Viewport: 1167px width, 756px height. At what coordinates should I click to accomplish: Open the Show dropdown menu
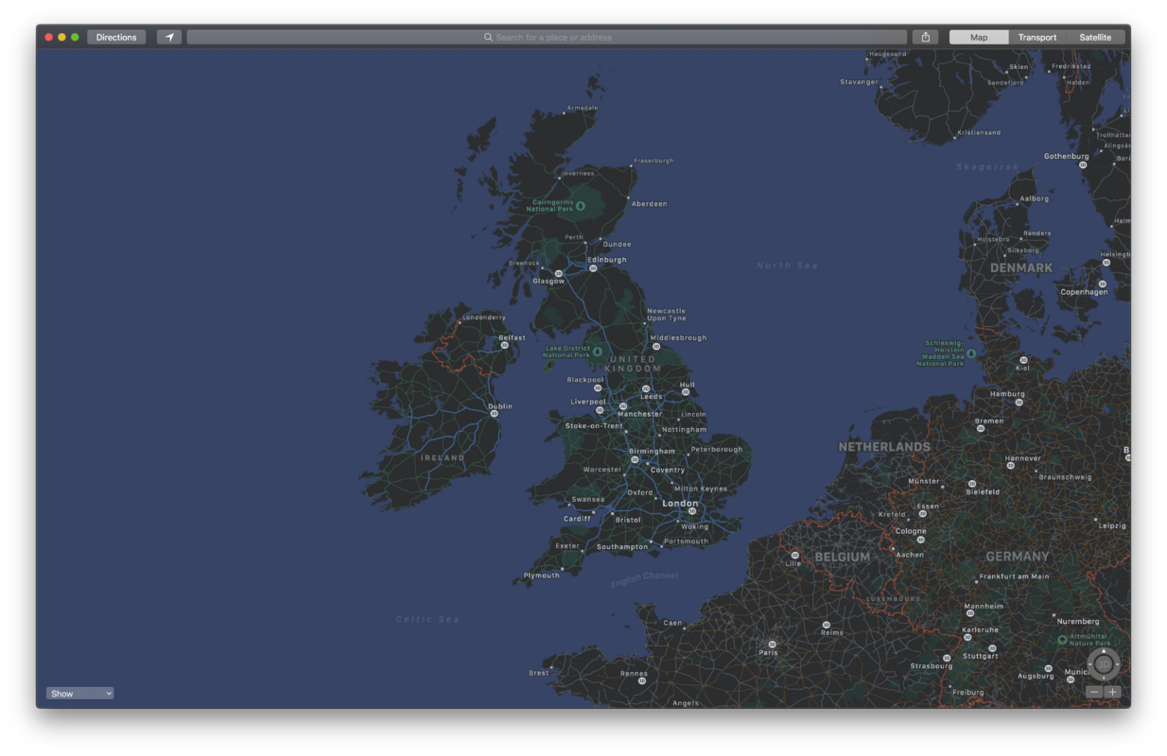[80, 694]
